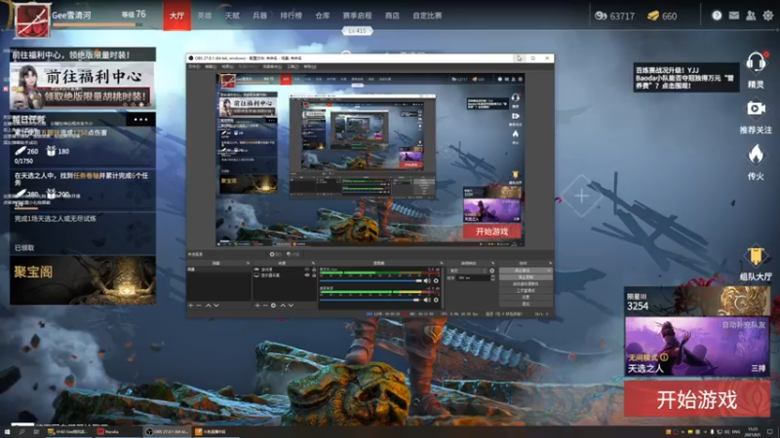Click the gold ingot currency 660
Viewport: 780px width, 438px height.
pyautogui.click(x=662, y=16)
